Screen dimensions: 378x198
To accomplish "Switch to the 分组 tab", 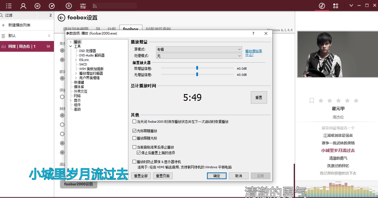I will coord(111,29).
